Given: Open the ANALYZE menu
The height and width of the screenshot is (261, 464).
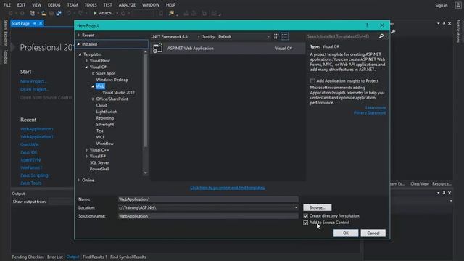Looking at the screenshot, I should (127, 5).
